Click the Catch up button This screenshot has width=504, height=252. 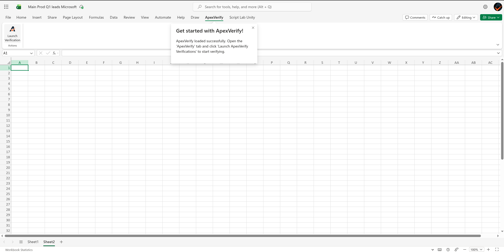[x=441, y=17]
